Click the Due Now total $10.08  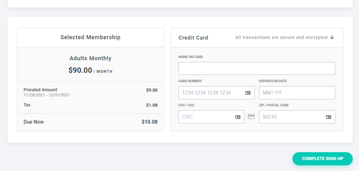pos(149,122)
